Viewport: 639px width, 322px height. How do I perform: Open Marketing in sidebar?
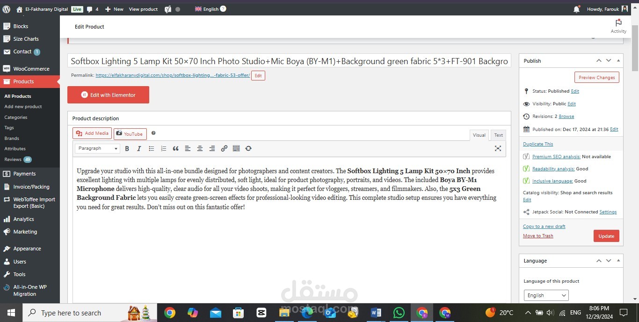30,232
